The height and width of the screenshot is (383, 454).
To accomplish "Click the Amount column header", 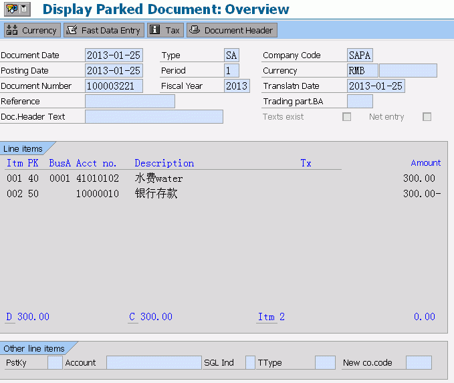I will [x=426, y=162].
